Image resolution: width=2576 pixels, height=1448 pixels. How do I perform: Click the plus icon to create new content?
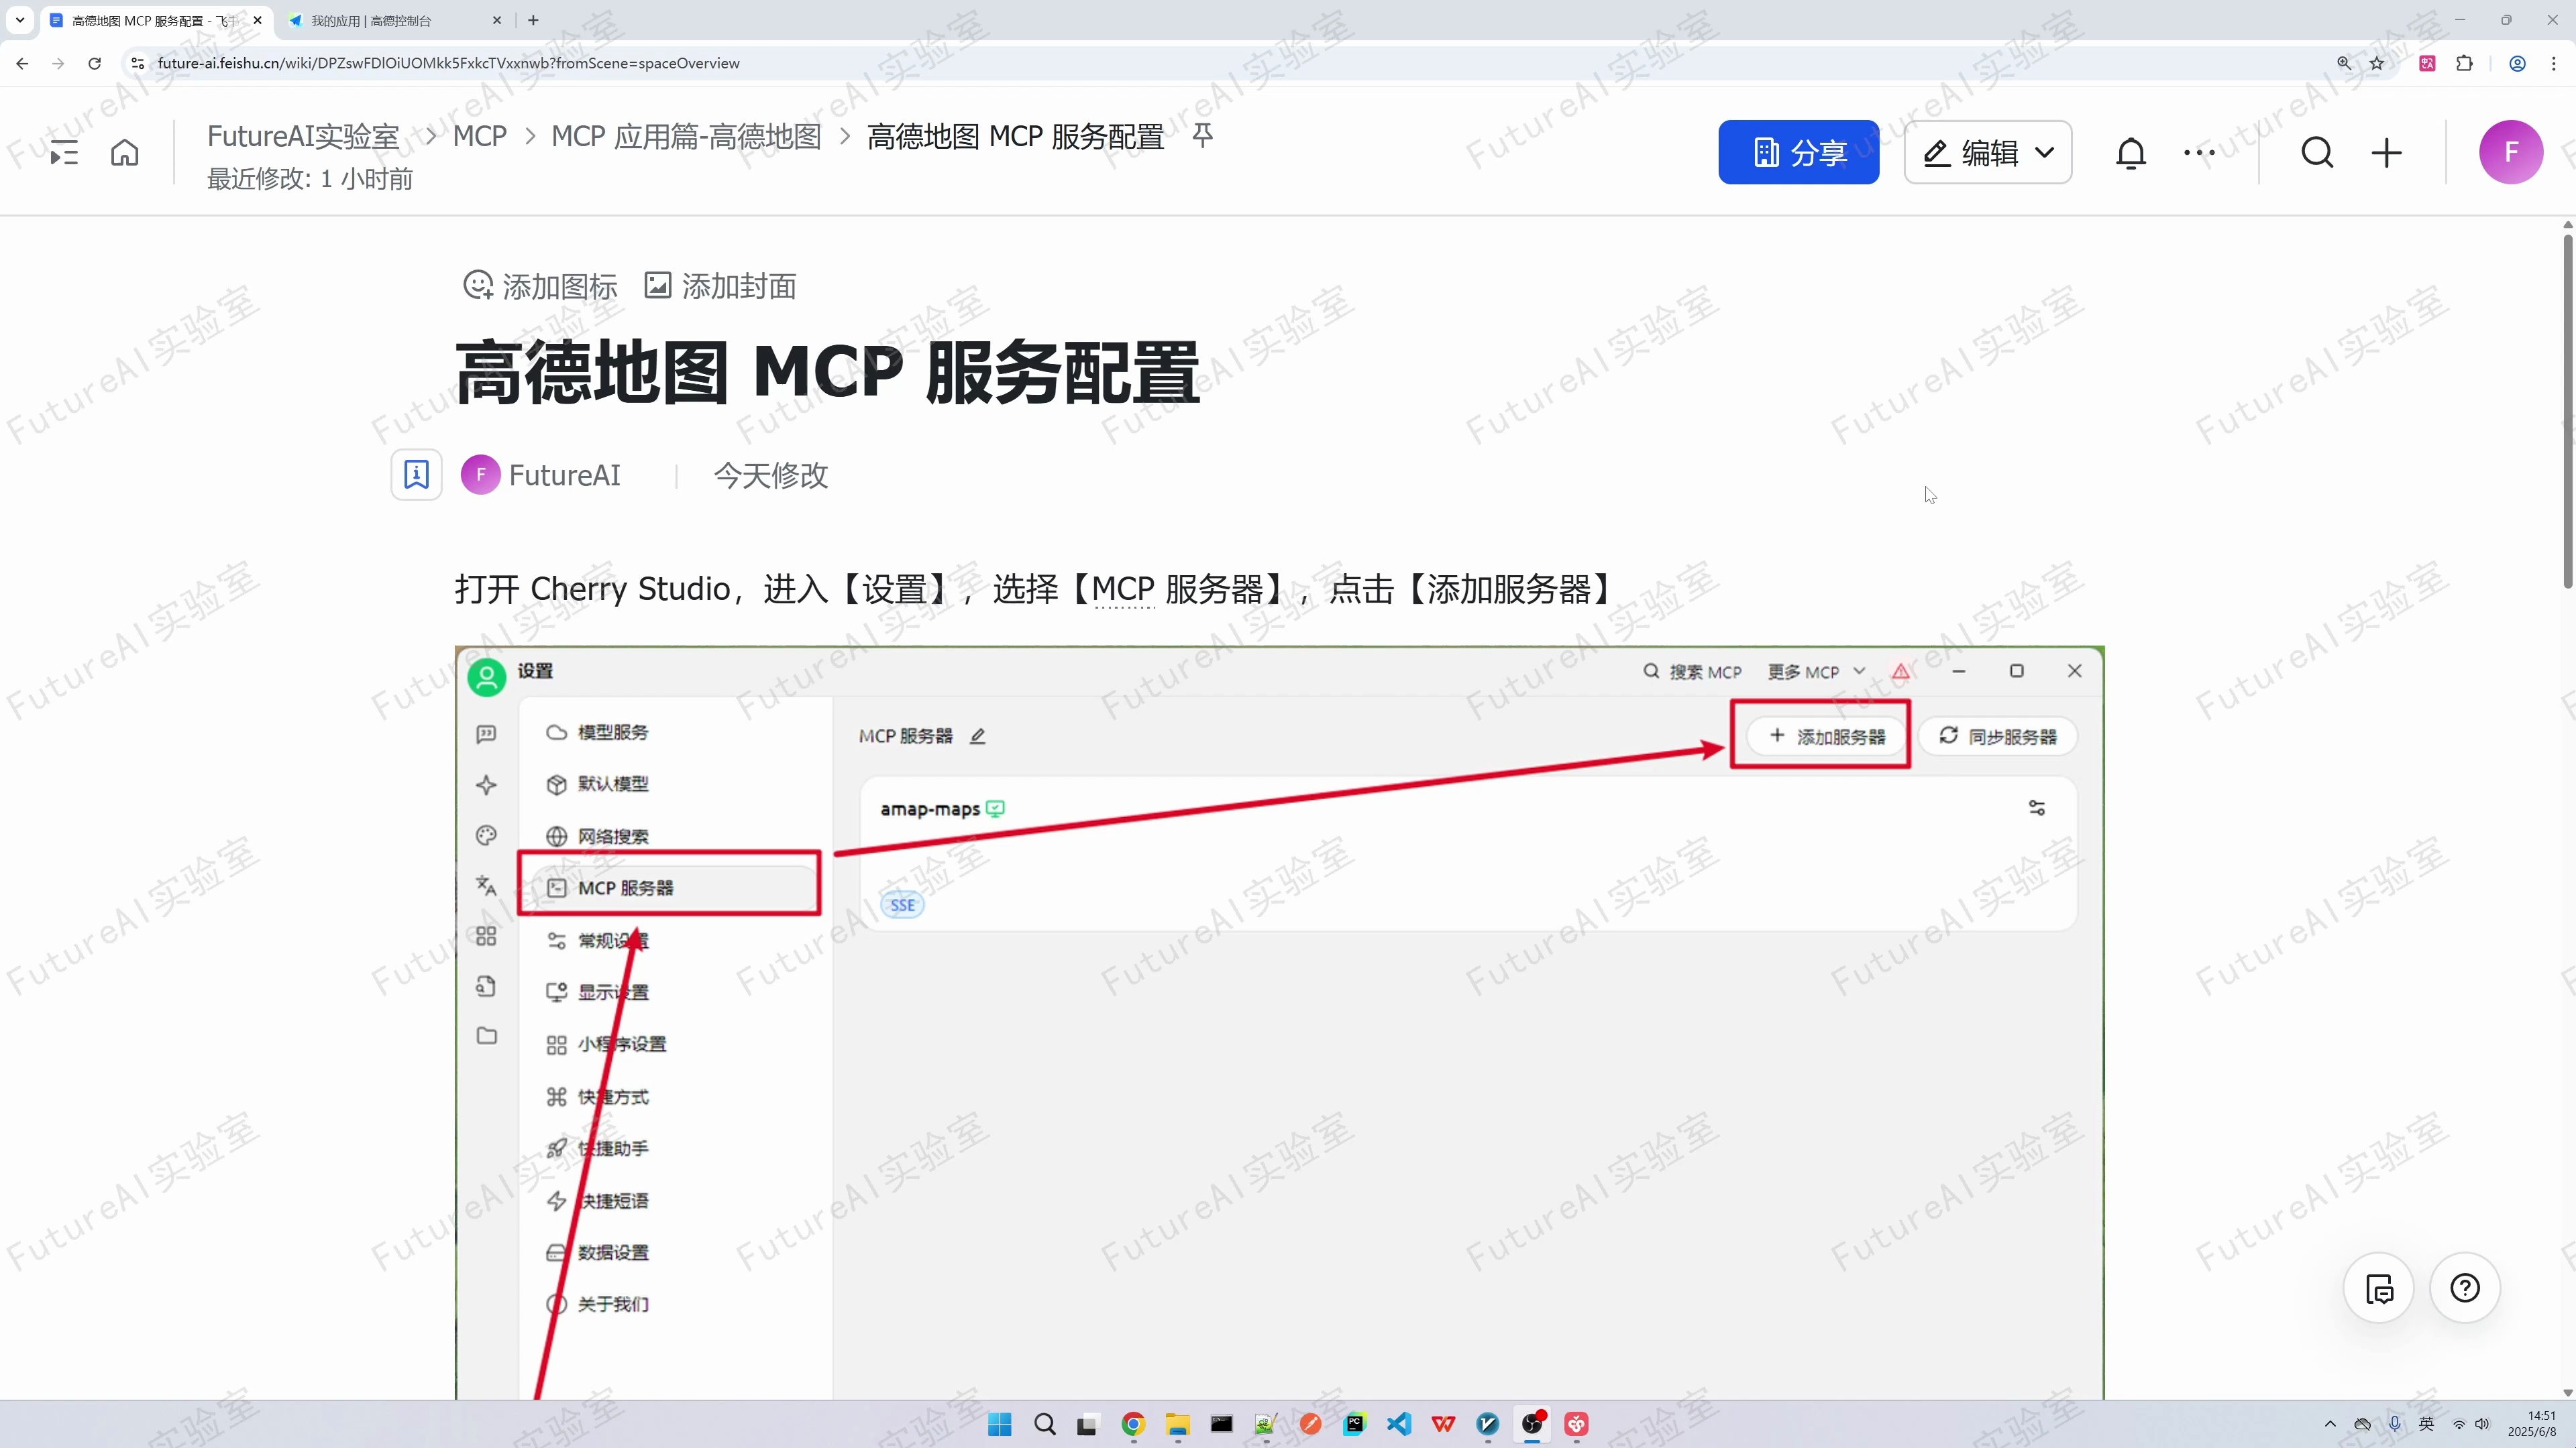coord(2387,152)
